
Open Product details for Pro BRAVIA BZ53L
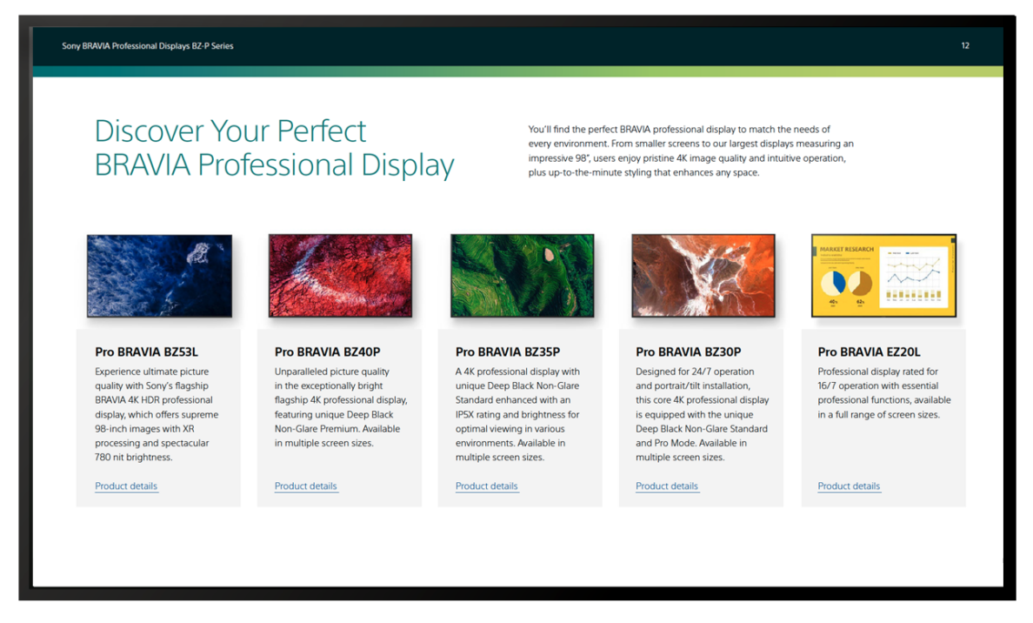pyautogui.click(x=126, y=486)
